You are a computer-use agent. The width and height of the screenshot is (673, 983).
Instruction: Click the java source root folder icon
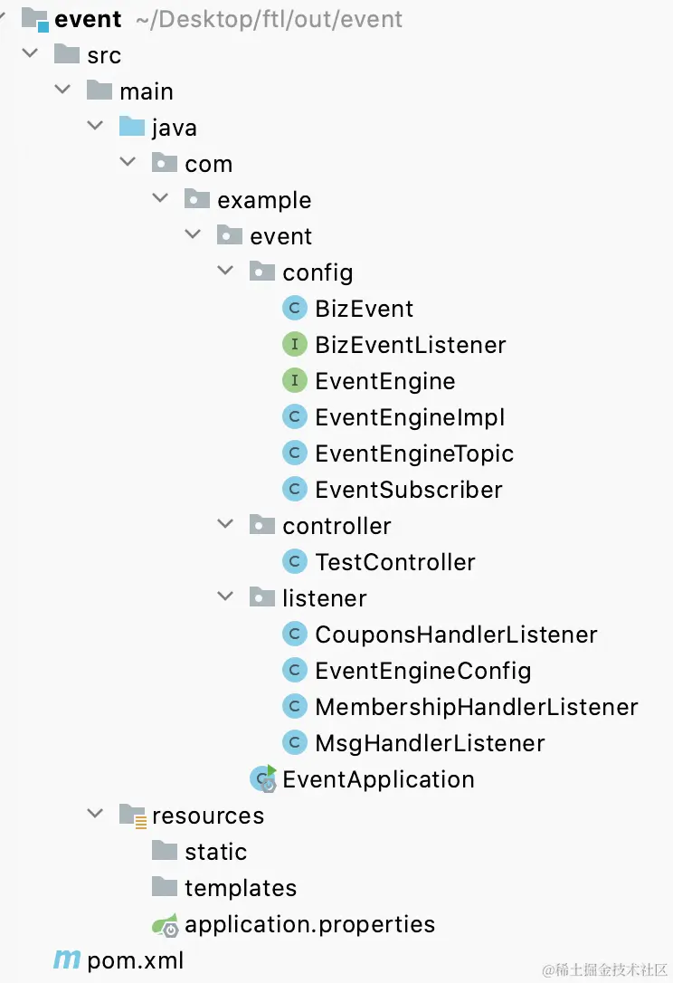click(132, 128)
